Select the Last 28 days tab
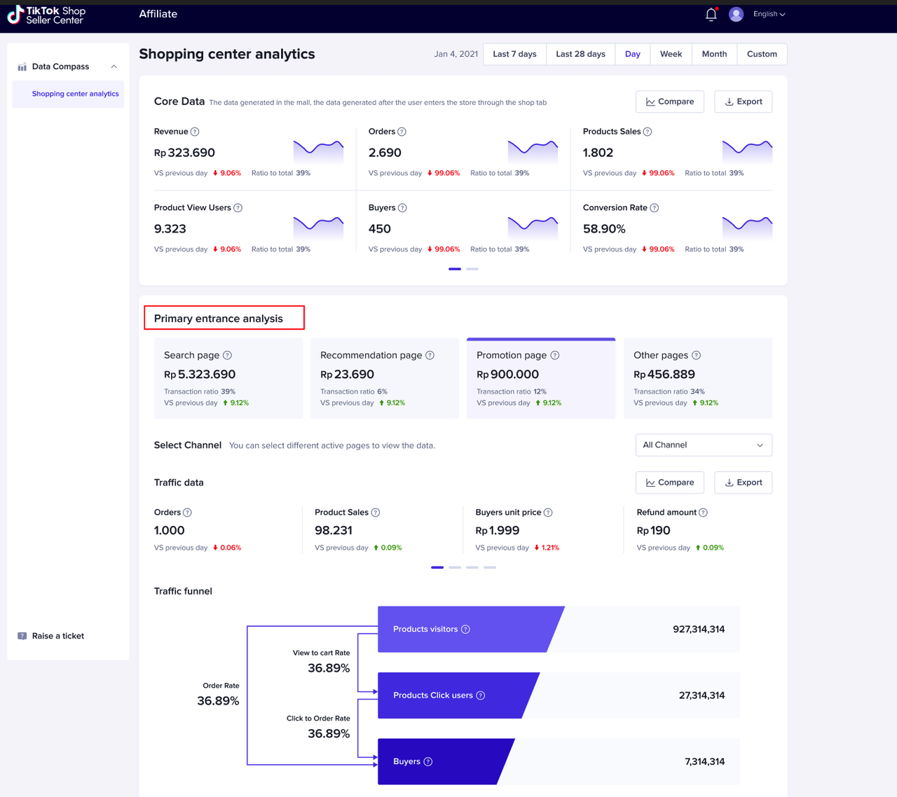The image size is (897, 797). 580,55
